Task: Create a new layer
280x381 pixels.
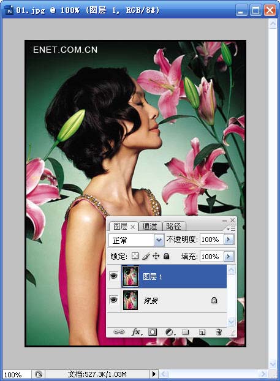Action: (202, 332)
